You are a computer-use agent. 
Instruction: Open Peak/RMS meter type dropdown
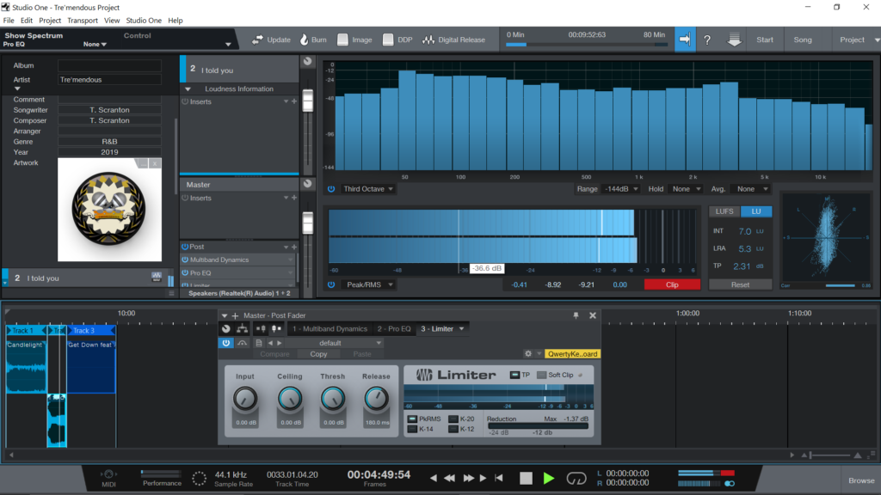pyautogui.click(x=368, y=285)
